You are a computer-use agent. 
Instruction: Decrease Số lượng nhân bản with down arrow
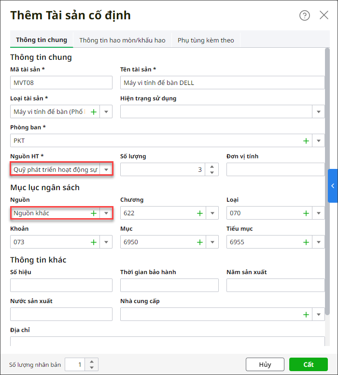(93, 367)
